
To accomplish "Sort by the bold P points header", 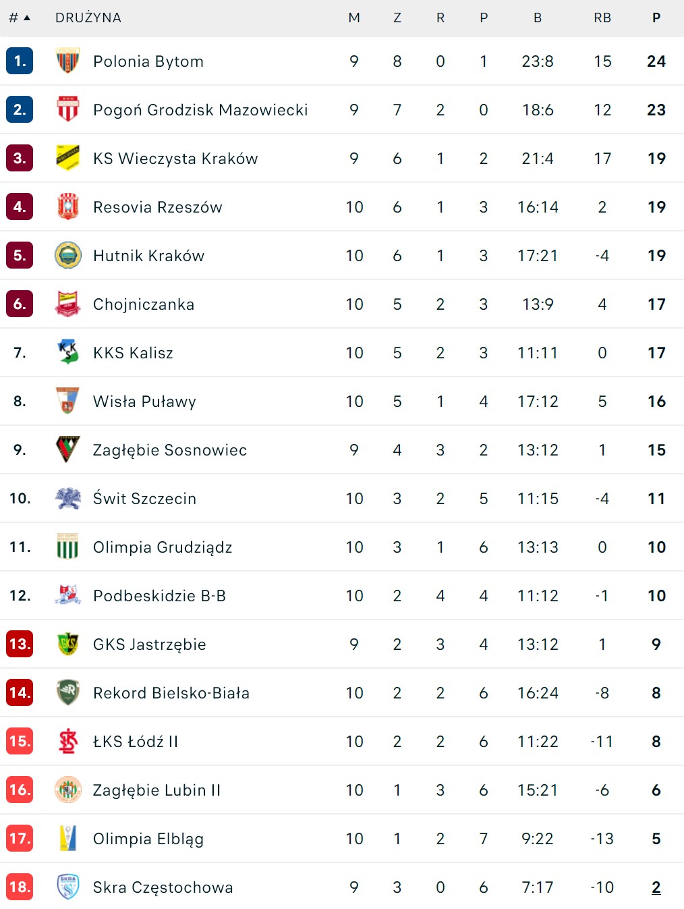I will [656, 18].
